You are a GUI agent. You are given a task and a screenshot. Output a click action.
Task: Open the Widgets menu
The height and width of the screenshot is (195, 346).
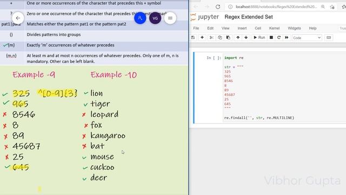click(294, 28)
